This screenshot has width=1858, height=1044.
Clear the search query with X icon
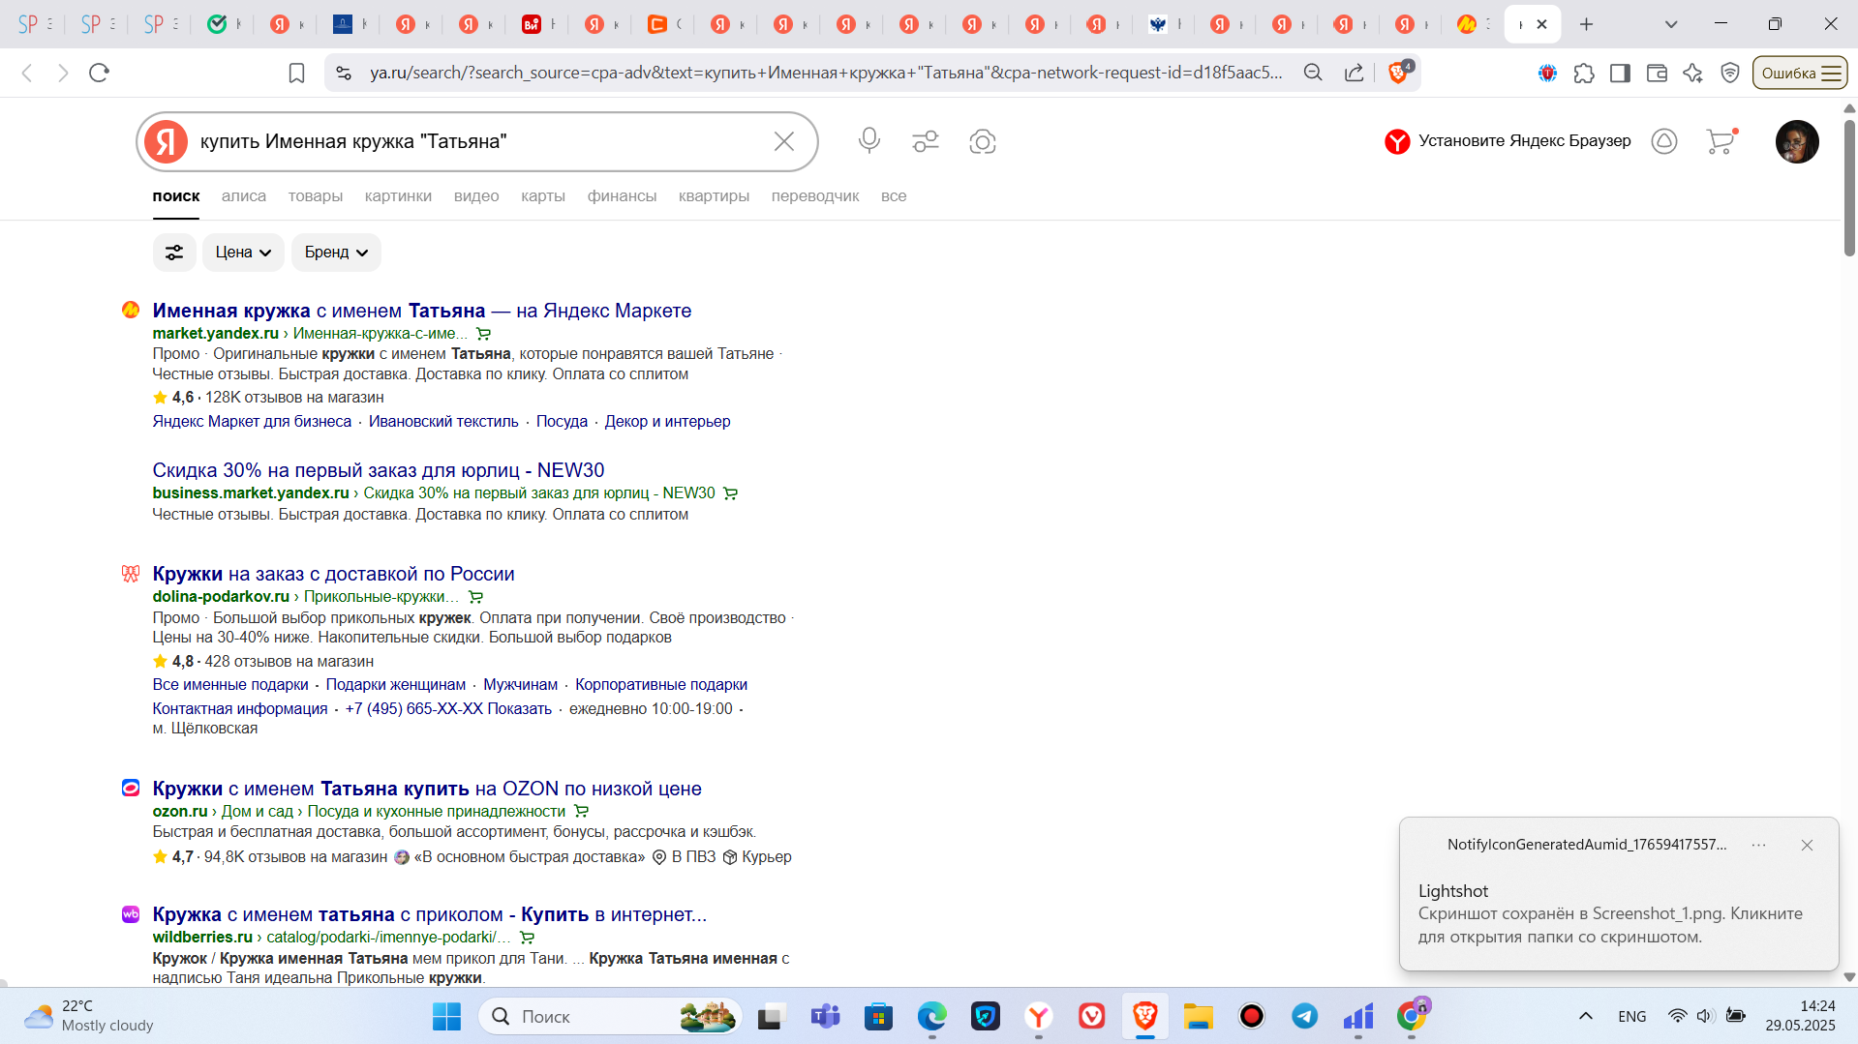point(784,141)
